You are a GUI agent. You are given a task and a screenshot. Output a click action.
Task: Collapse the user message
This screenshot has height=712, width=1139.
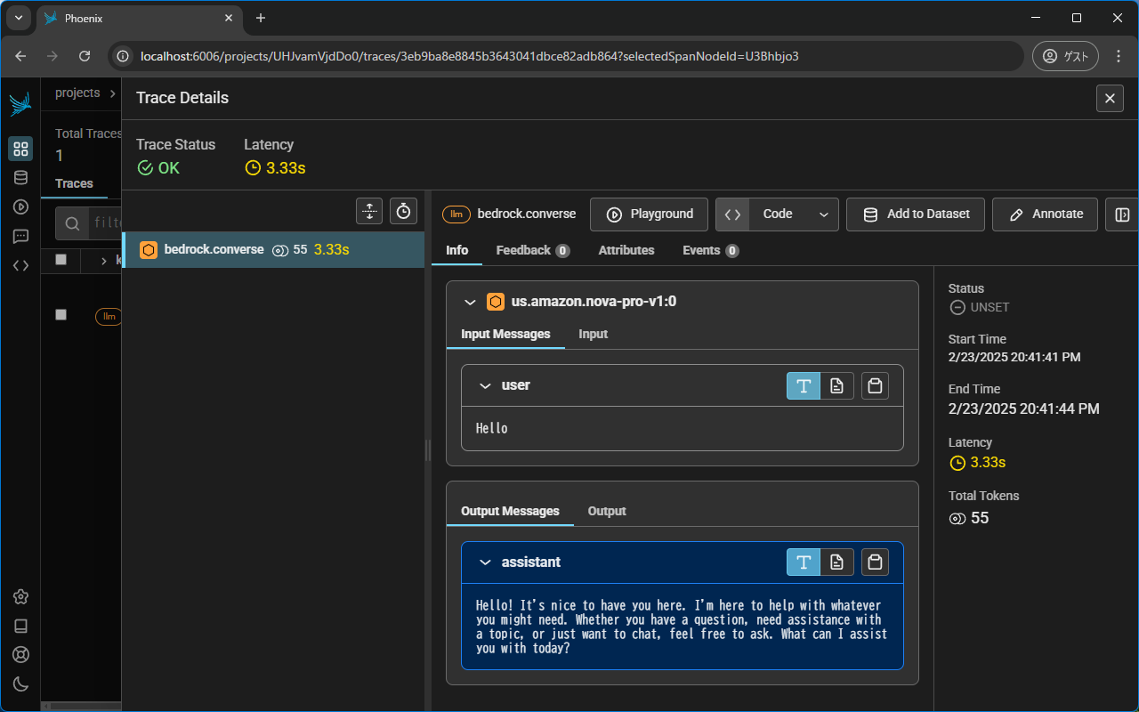[x=485, y=385]
